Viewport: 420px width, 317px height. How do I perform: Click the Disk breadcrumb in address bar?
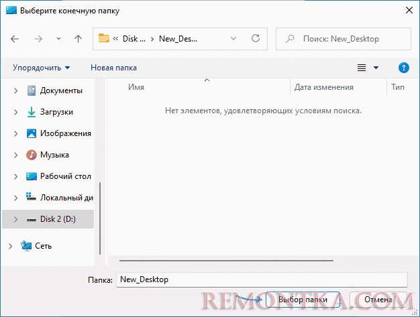(134, 39)
